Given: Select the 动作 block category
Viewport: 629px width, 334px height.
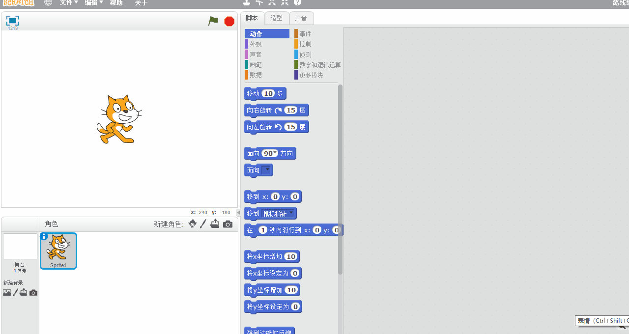Looking at the screenshot, I should click(267, 34).
